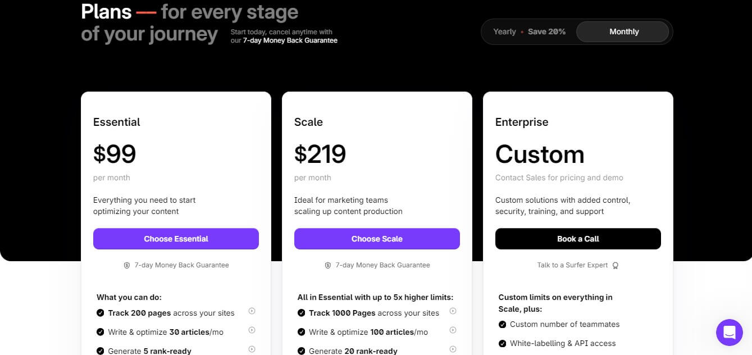Switch billing to Yearly
Image resolution: width=752 pixels, height=355 pixels.
click(504, 31)
